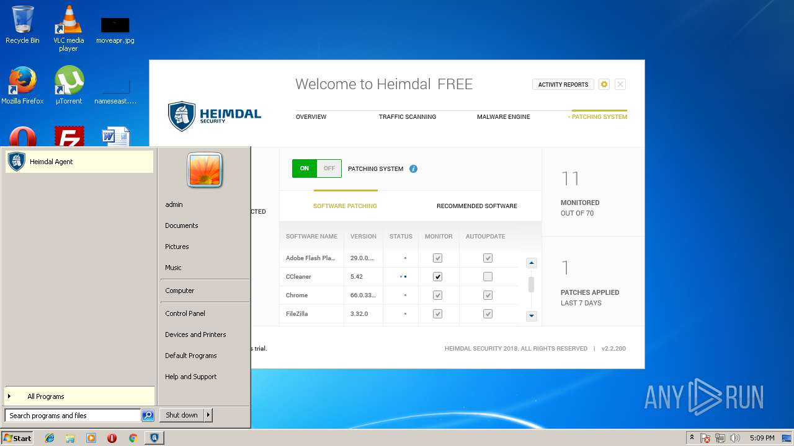Open Control Panel from Start menu
The image size is (794, 446).
185,313
